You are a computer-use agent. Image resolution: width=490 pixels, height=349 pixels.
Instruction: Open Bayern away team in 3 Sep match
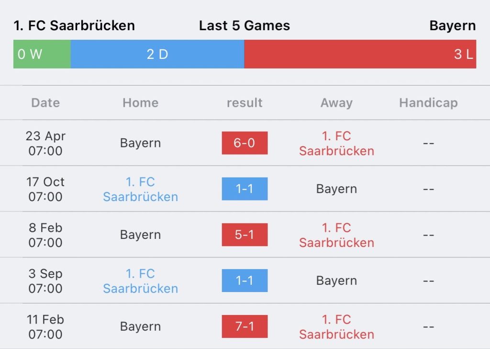[x=336, y=281]
